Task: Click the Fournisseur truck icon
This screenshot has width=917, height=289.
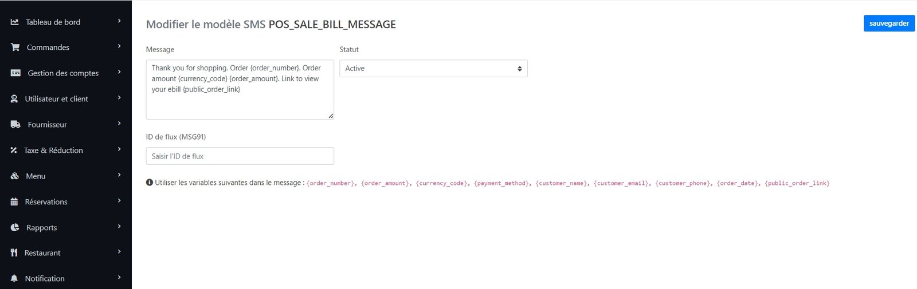Action: [15, 125]
